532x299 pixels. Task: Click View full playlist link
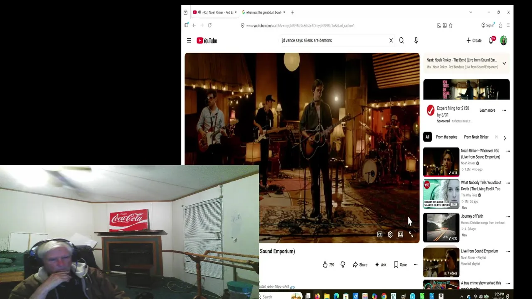470,264
